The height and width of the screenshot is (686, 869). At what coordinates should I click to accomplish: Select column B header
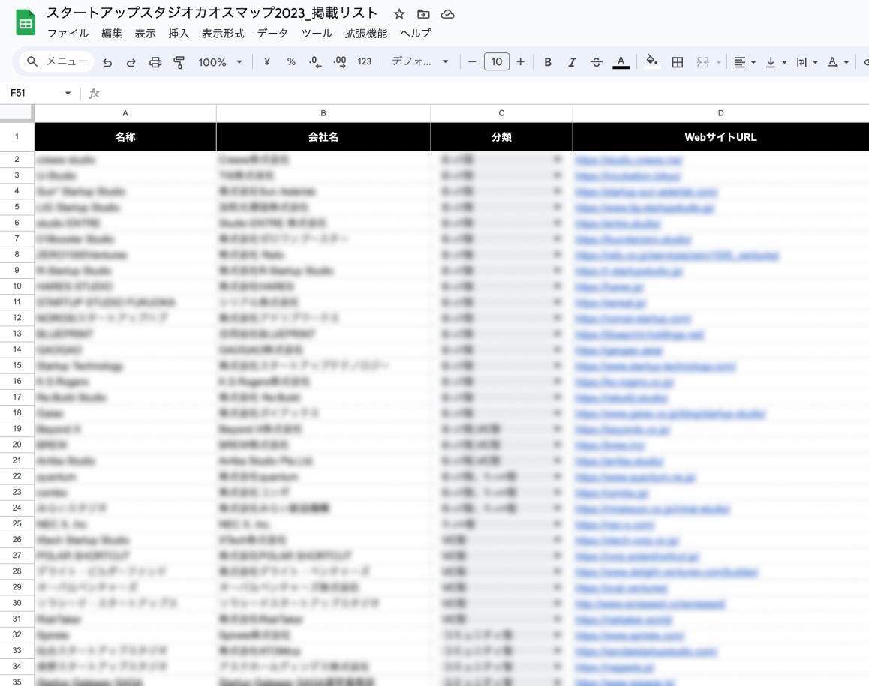(323, 113)
